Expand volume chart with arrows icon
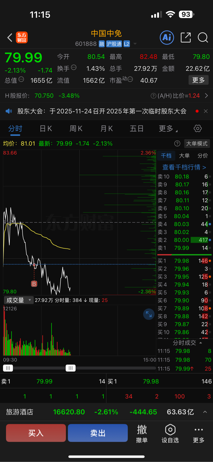This screenshot has width=213, height=462. [149, 314]
